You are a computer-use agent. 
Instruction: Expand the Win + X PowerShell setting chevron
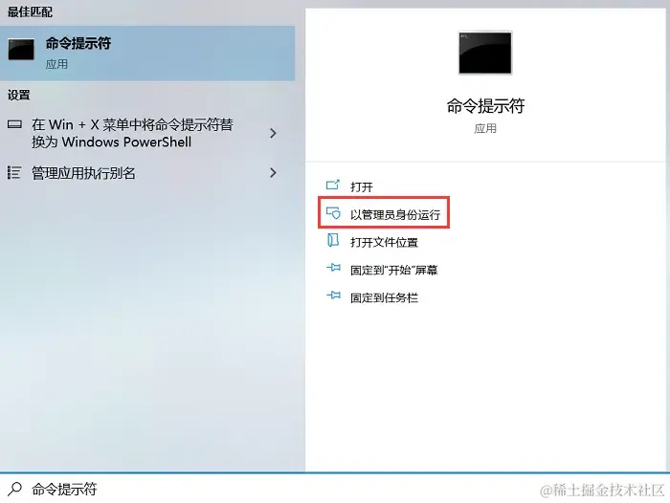tap(273, 133)
